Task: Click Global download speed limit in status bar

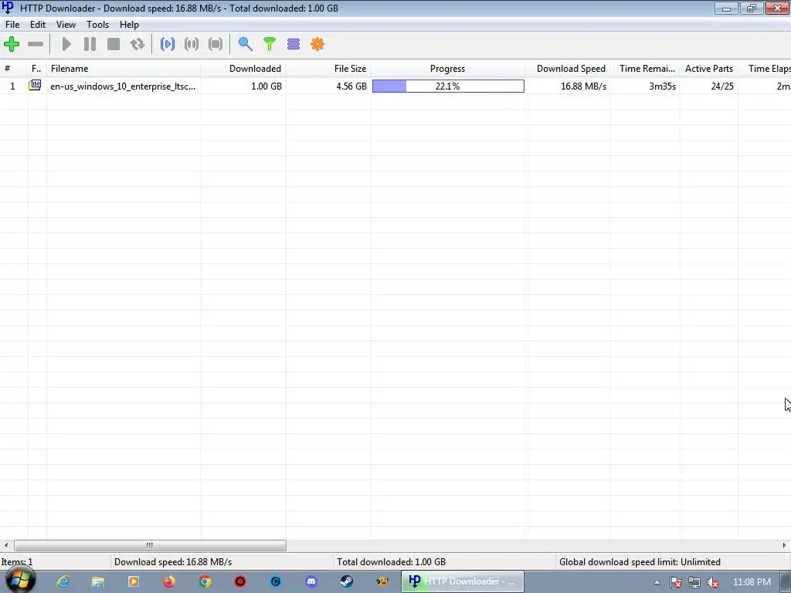Action: [x=640, y=562]
